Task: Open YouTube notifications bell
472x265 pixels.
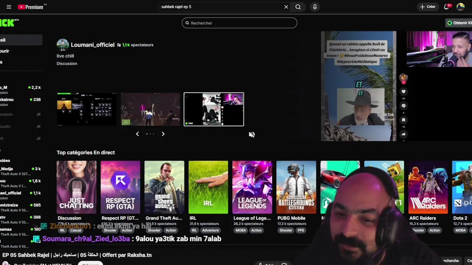Action: (x=446, y=7)
